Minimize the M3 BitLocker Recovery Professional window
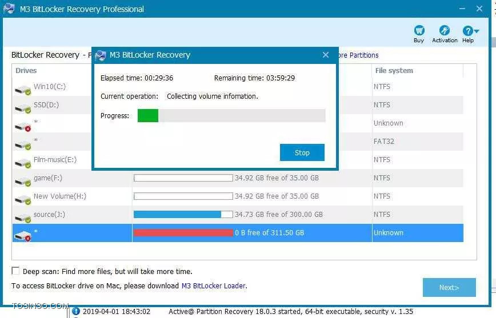Viewport: 496px width, 318px height. coord(462,9)
